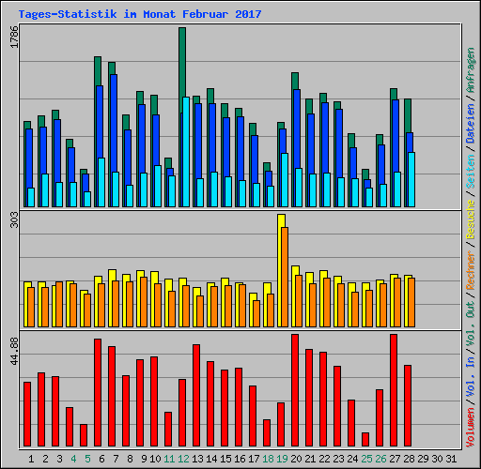Click the 1786 axis value label
Screen dimensions: 481x469
click(14, 37)
